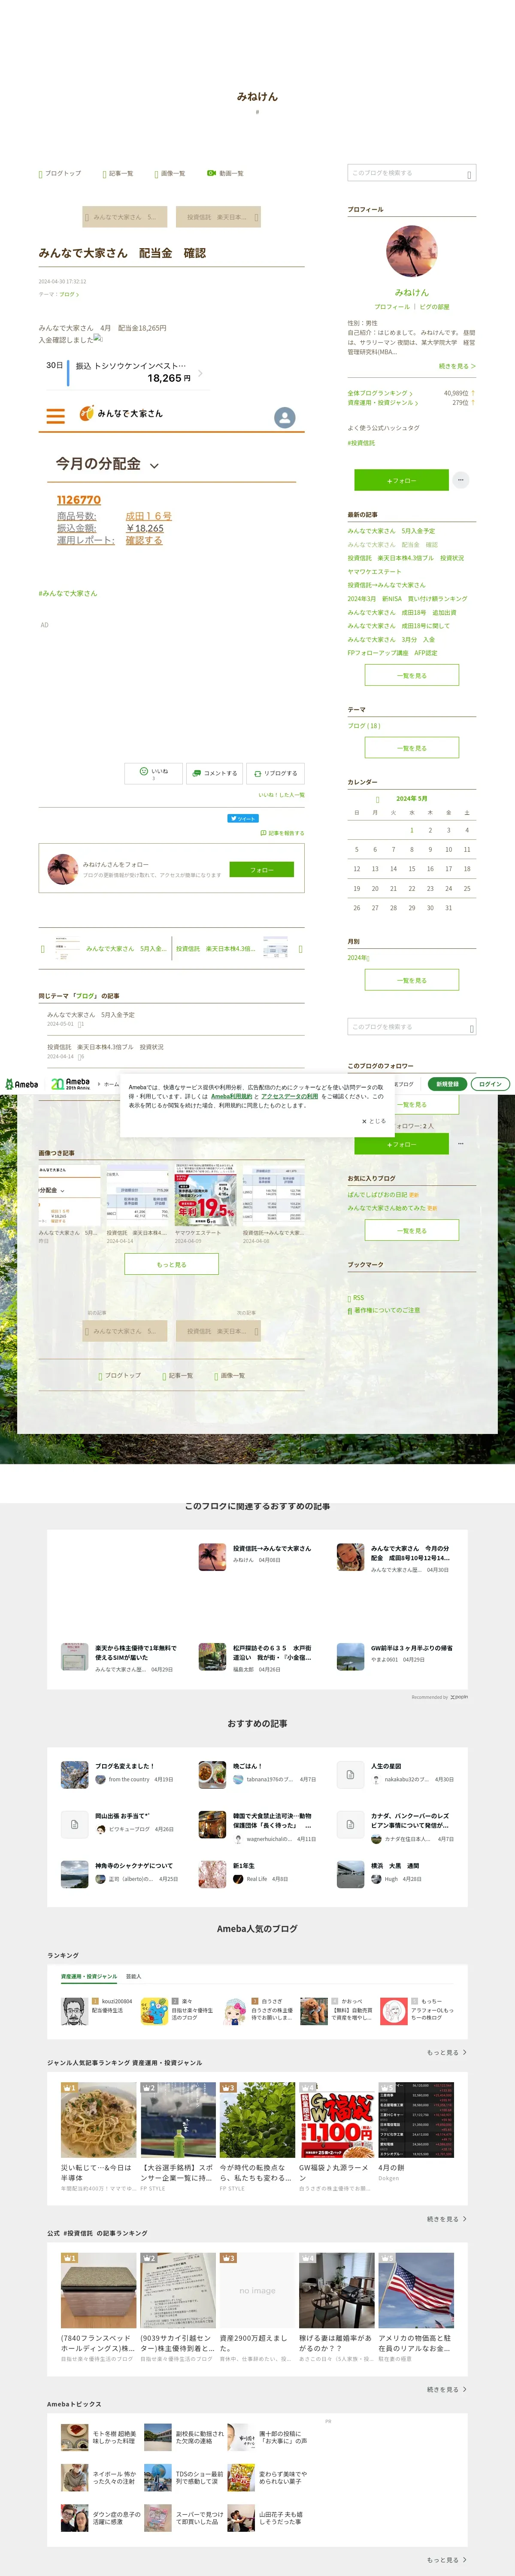Open the ブログトップ navigation link at page top

(x=60, y=173)
